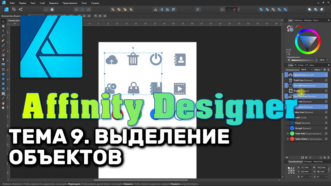This screenshot has height=186, width=331.
Task: Open the Файл menu
Action: pos(12,3)
